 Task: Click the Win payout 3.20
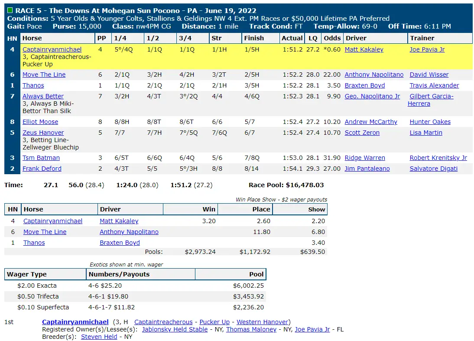[209, 221]
